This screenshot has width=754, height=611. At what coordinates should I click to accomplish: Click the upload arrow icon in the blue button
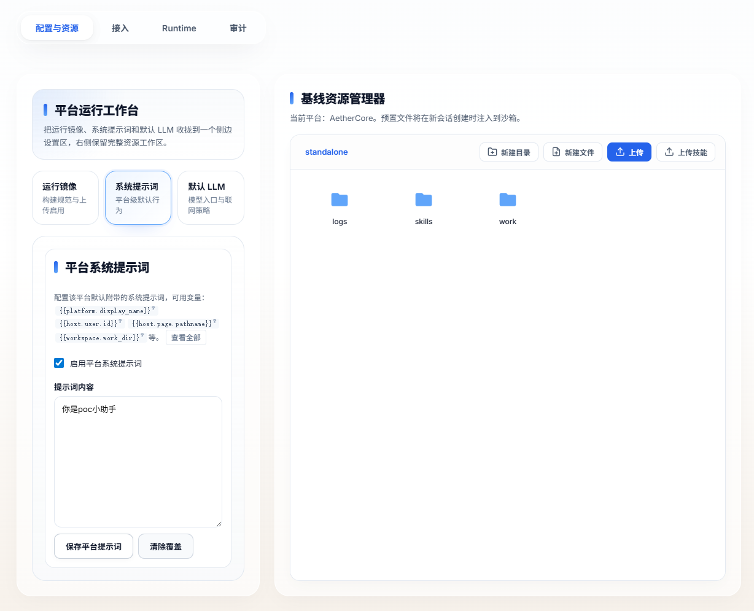[620, 152]
